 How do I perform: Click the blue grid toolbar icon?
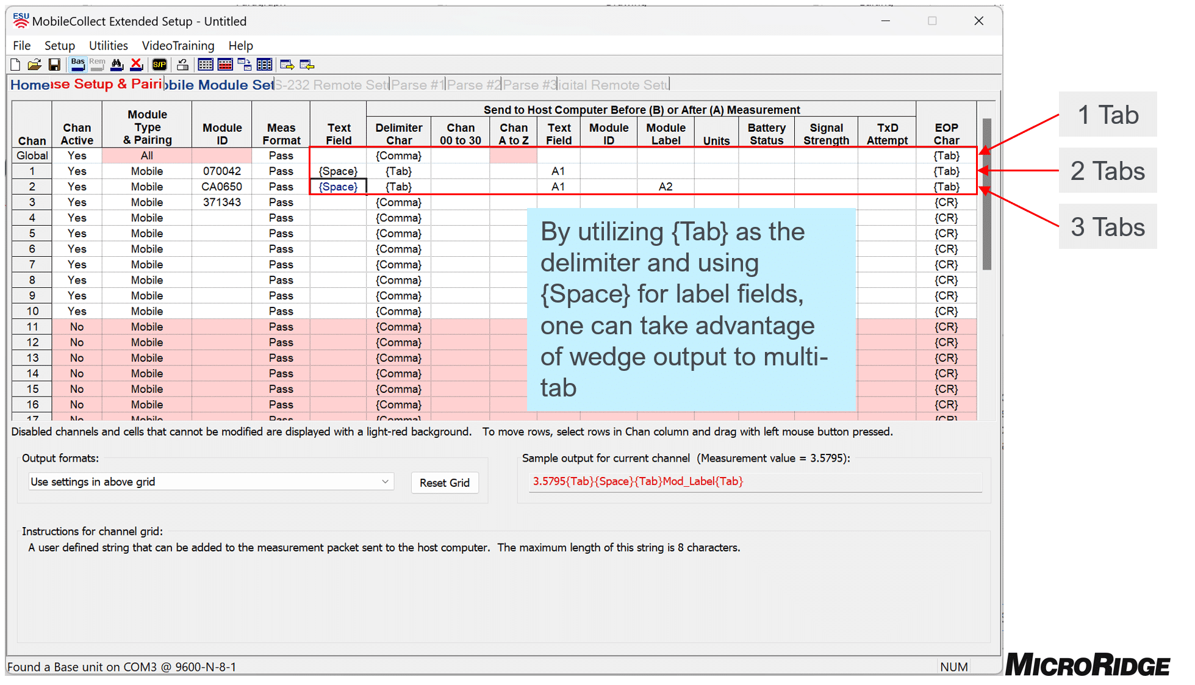coord(206,65)
